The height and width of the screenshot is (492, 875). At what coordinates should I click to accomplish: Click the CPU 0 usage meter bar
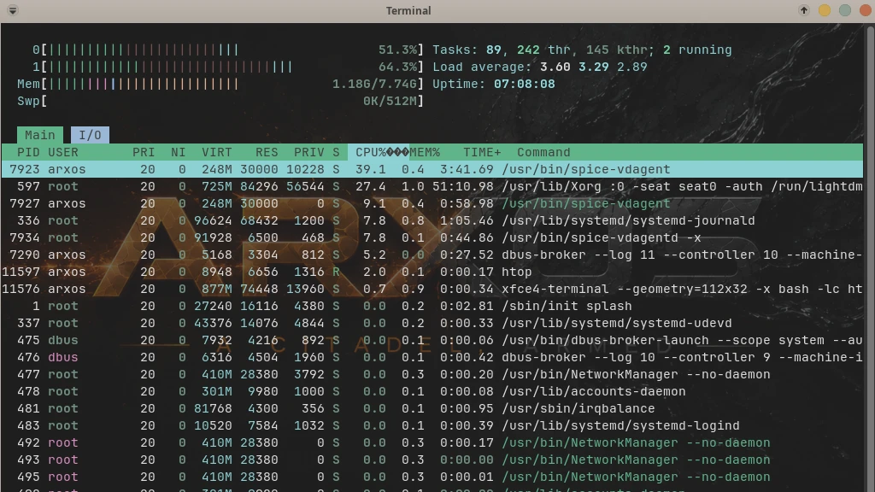[228, 50]
